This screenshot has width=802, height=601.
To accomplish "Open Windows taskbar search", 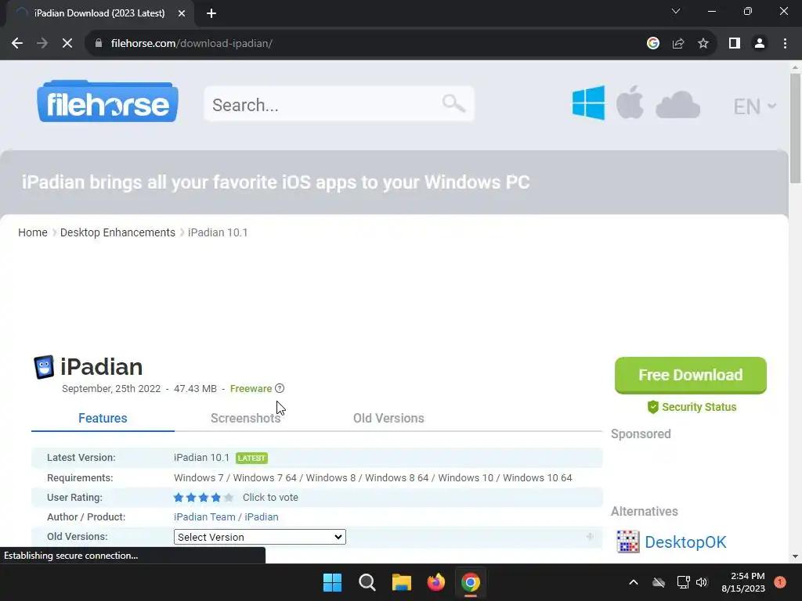I will (x=367, y=582).
